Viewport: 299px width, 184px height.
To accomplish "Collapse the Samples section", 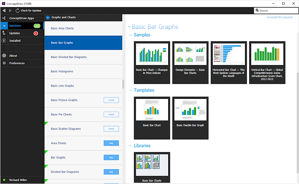I will click(130, 35).
